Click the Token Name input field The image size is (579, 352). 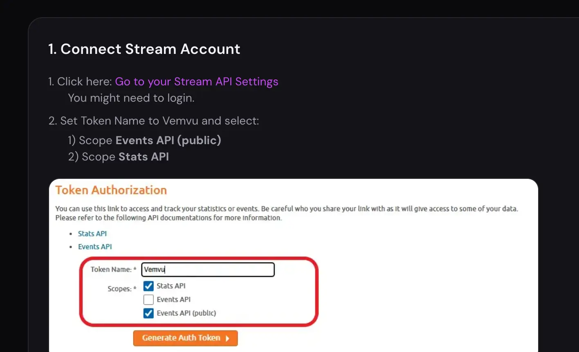pyautogui.click(x=208, y=270)
